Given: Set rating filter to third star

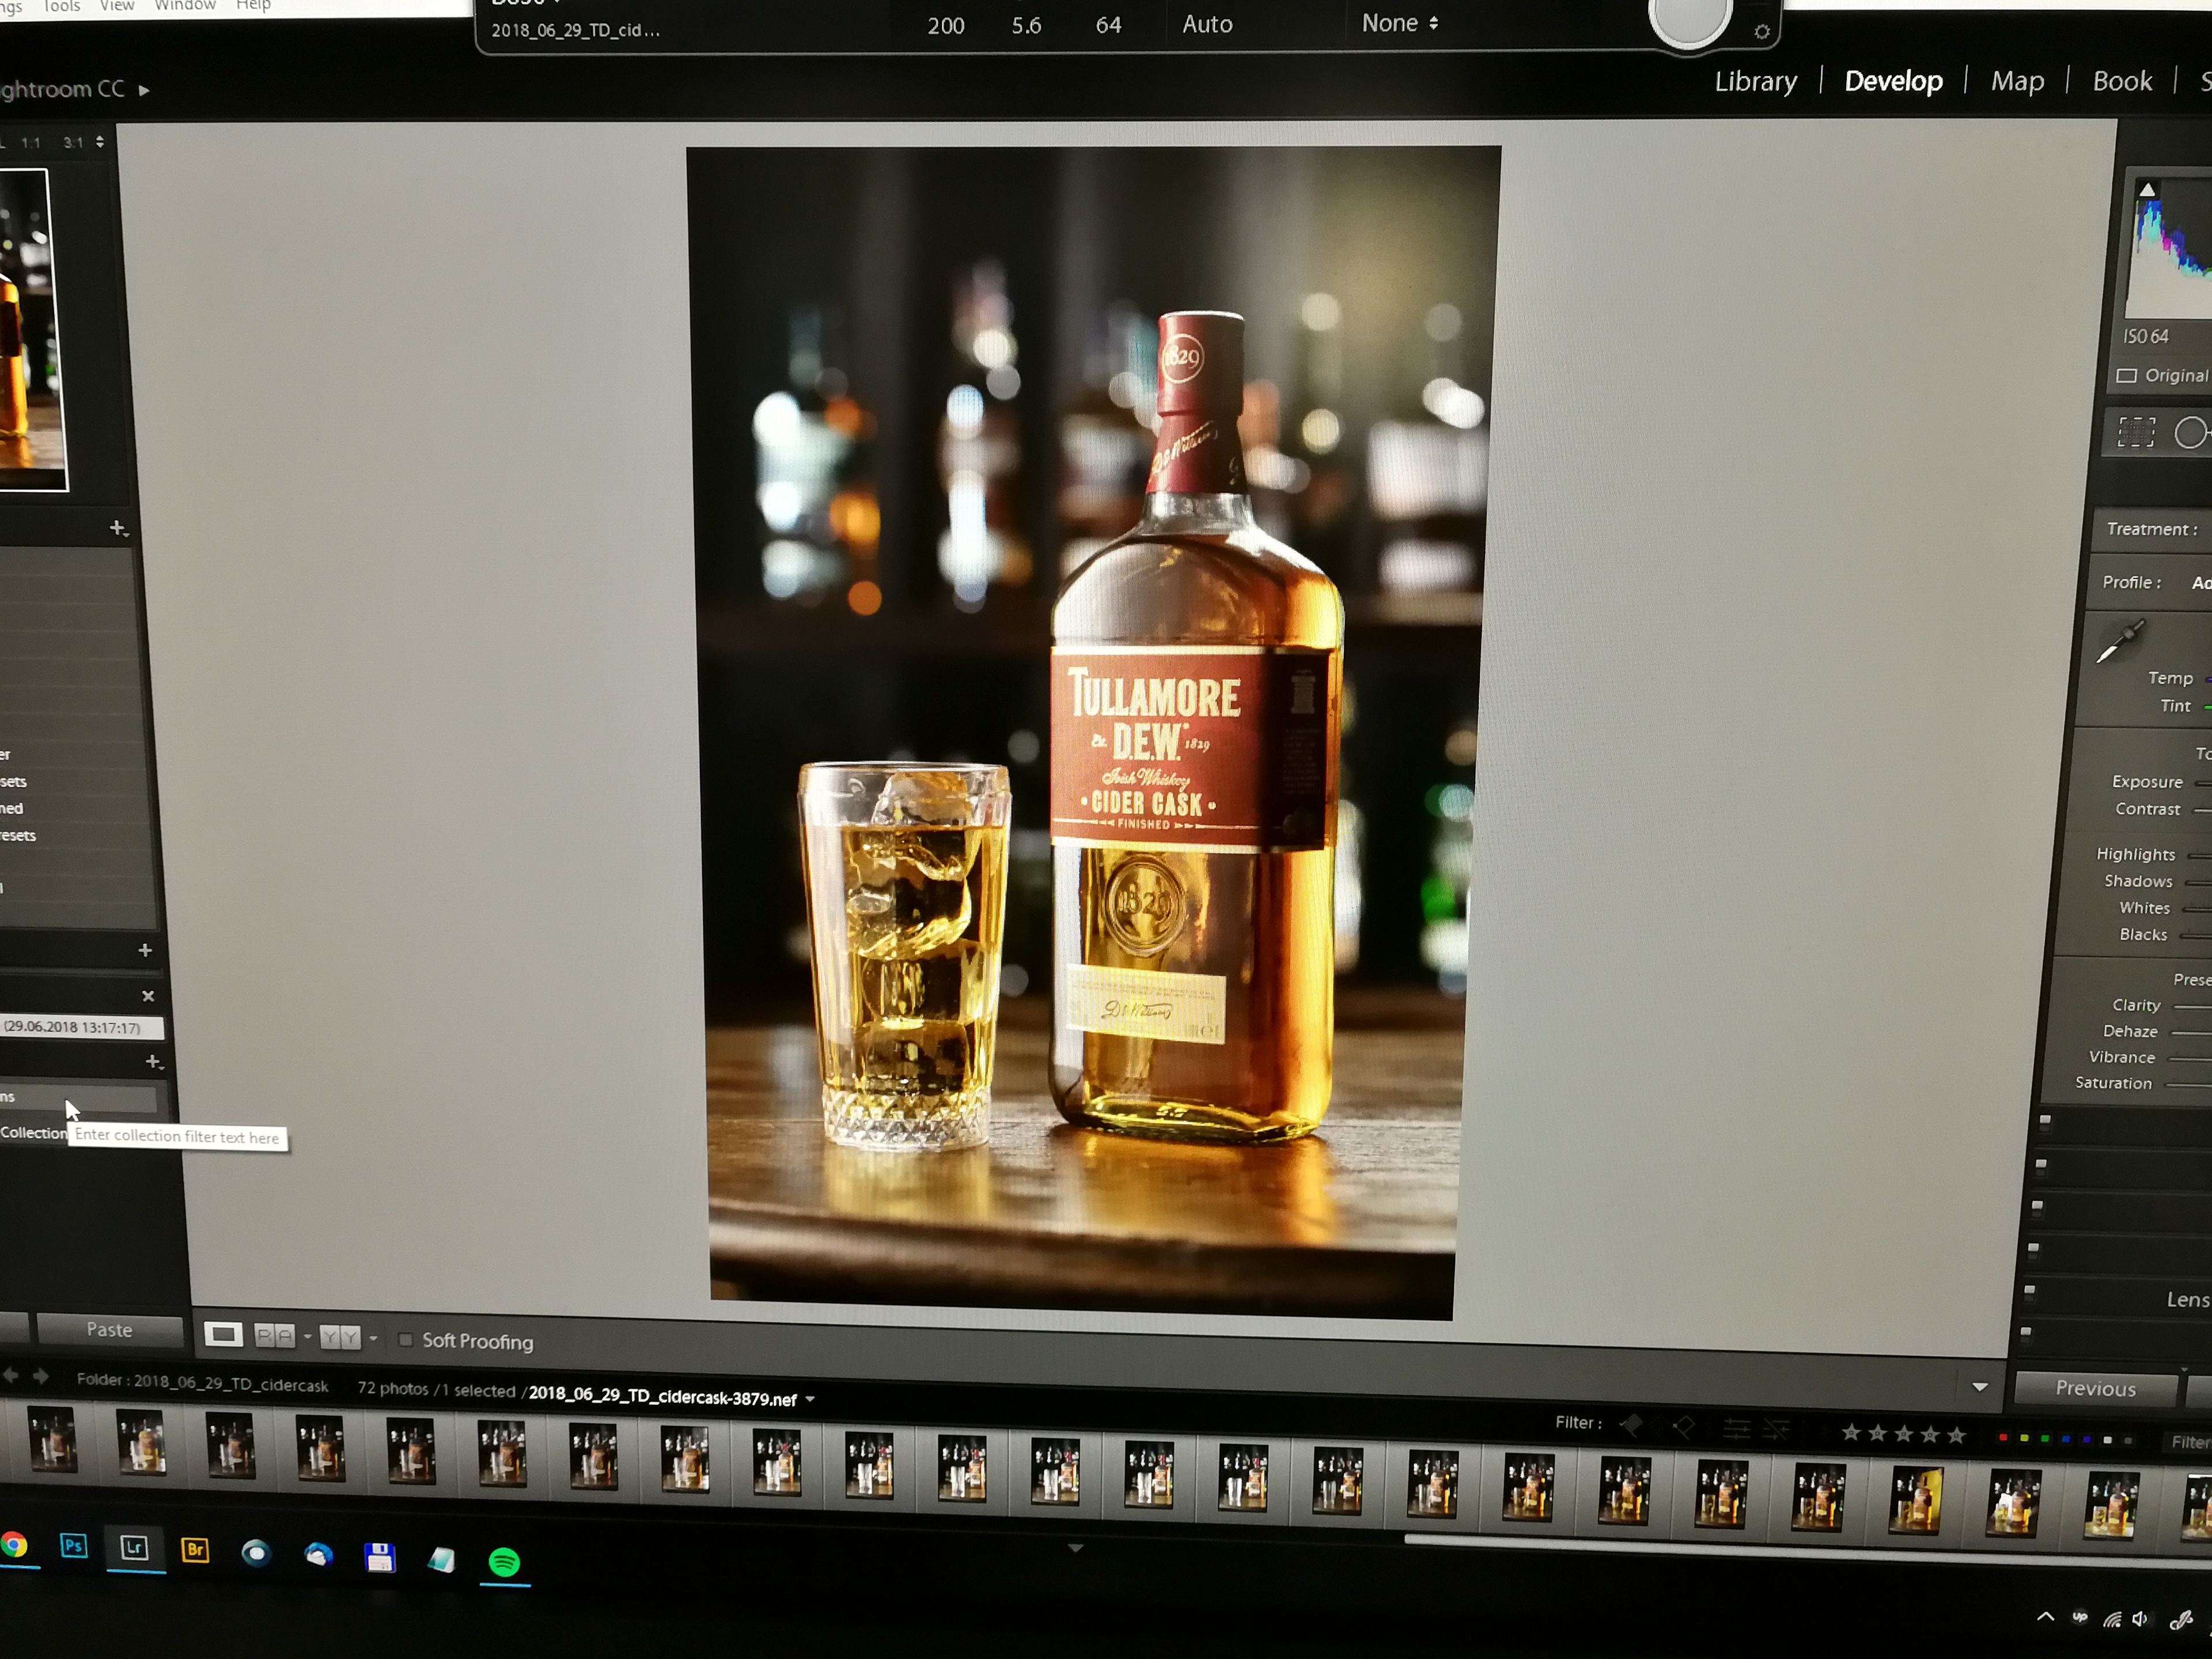Looking at the screenshot, I should [x=1904, y=1434].
